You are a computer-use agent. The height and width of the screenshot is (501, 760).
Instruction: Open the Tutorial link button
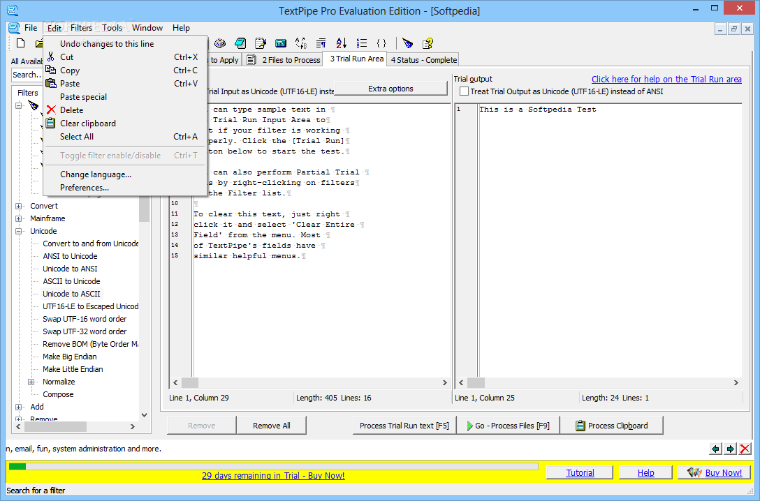[x=580, y=472]
